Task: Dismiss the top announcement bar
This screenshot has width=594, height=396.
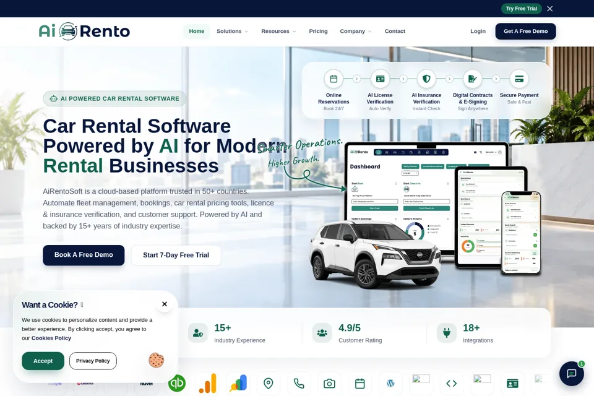Action: 549,8
